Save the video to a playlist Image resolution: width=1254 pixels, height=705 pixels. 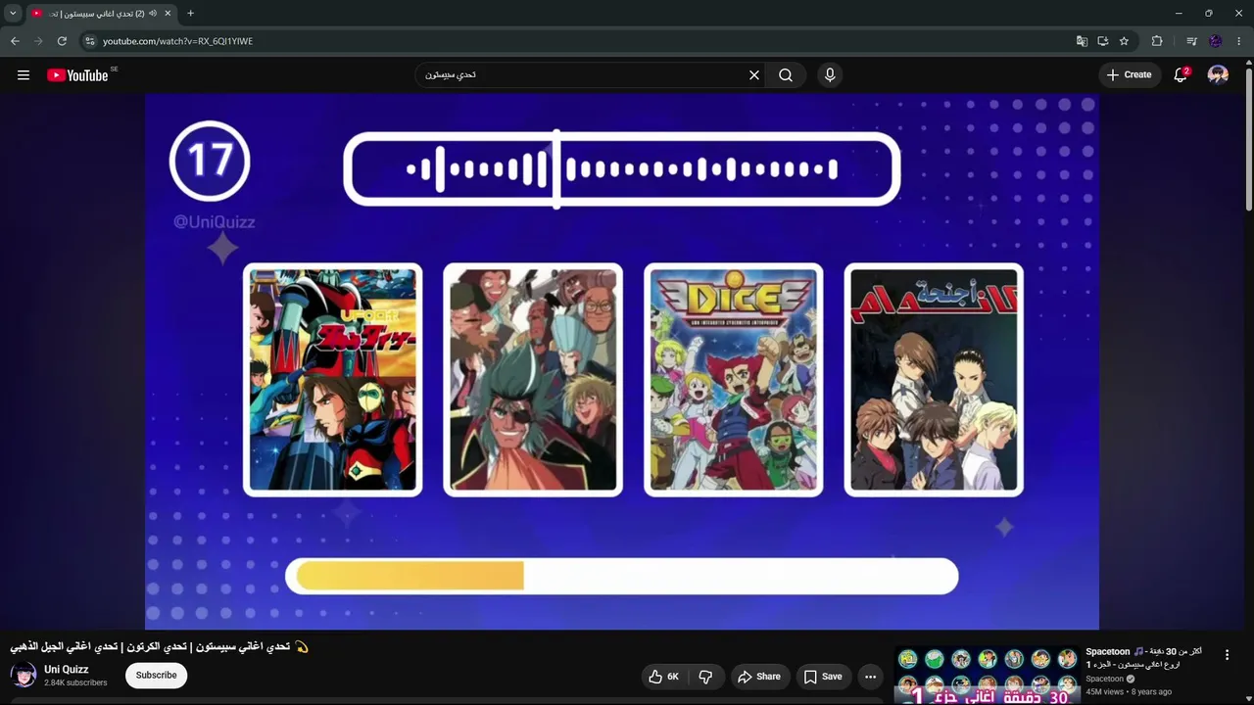(x=823, y=677)
